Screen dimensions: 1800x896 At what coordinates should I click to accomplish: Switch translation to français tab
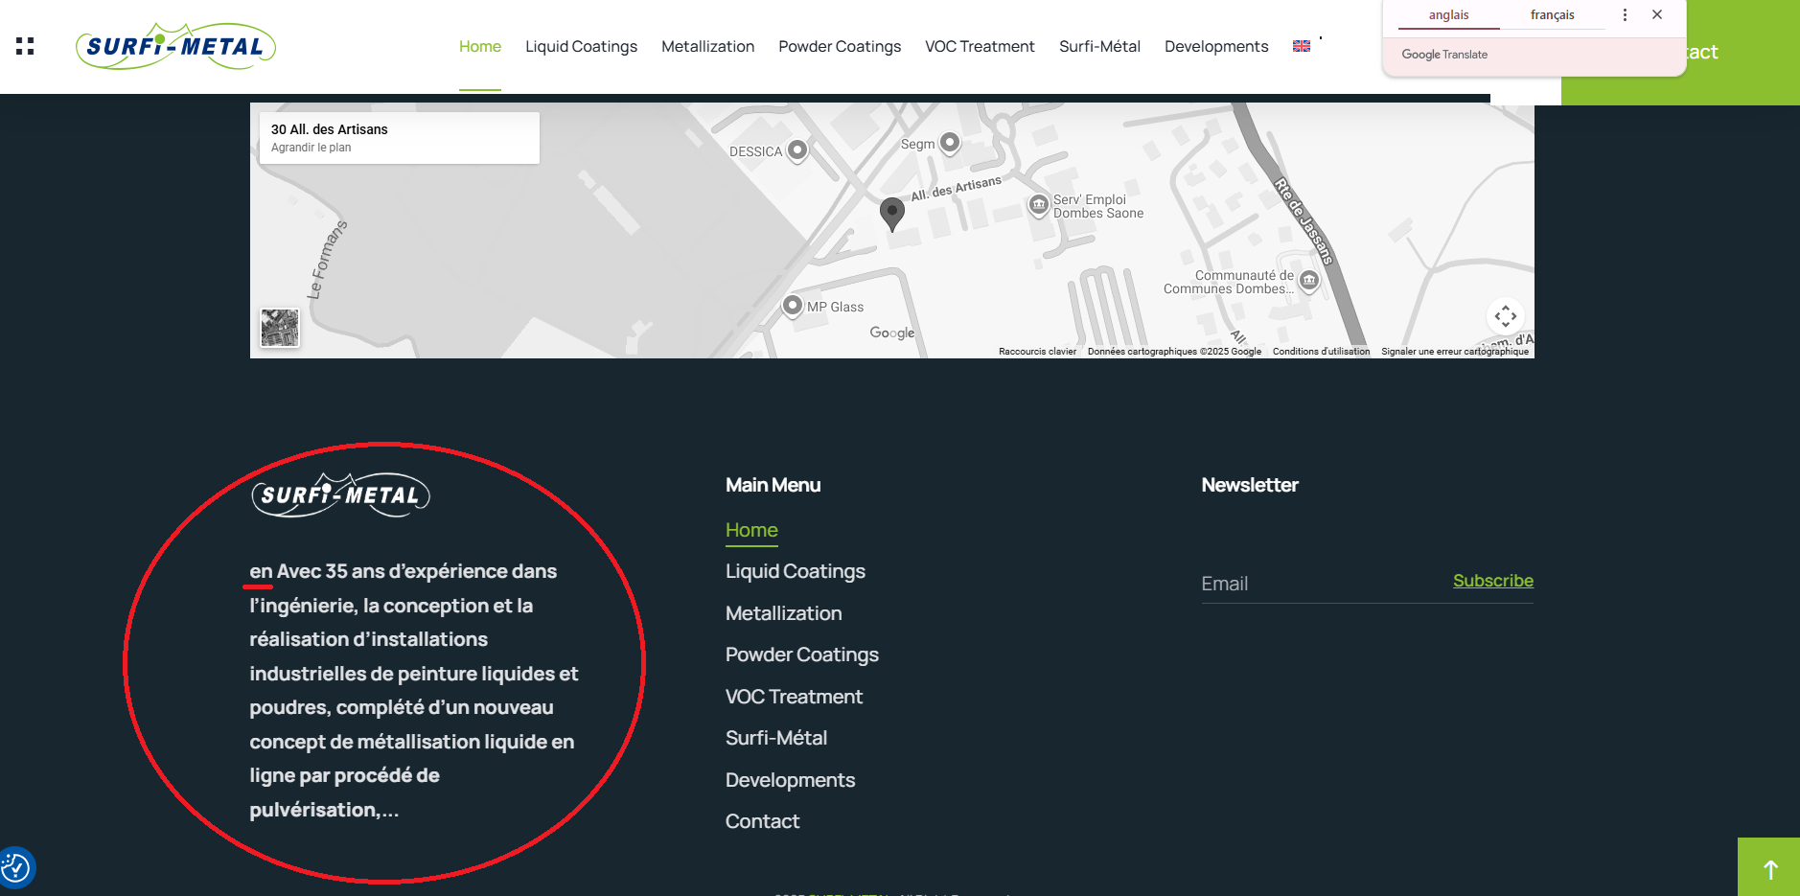1552,15
